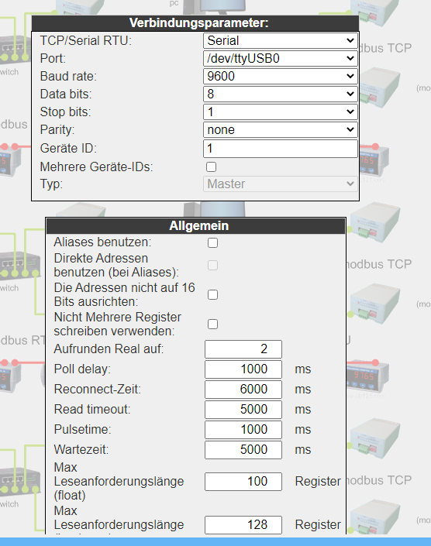Expand the Baud rate dropdown
The height and width of the screenshot is (546, 431).
tap(280, 76)
